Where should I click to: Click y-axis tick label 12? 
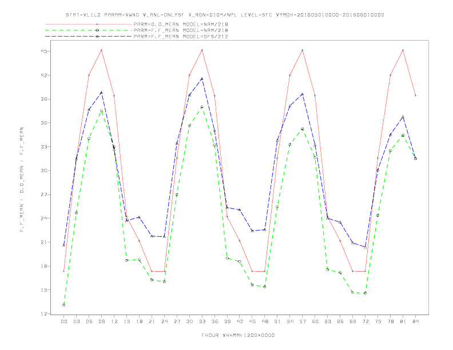pyautogui.click(x=43, y=314)
